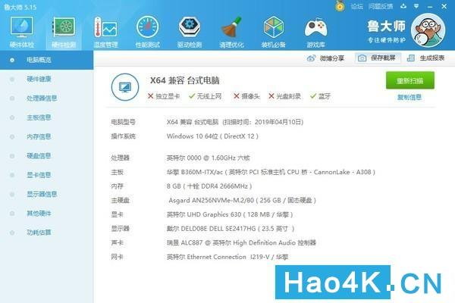Open 温度管理 temperature management
Image resolution: width=455 pixels, height=303 pixels.
click(x=105, y=32)
